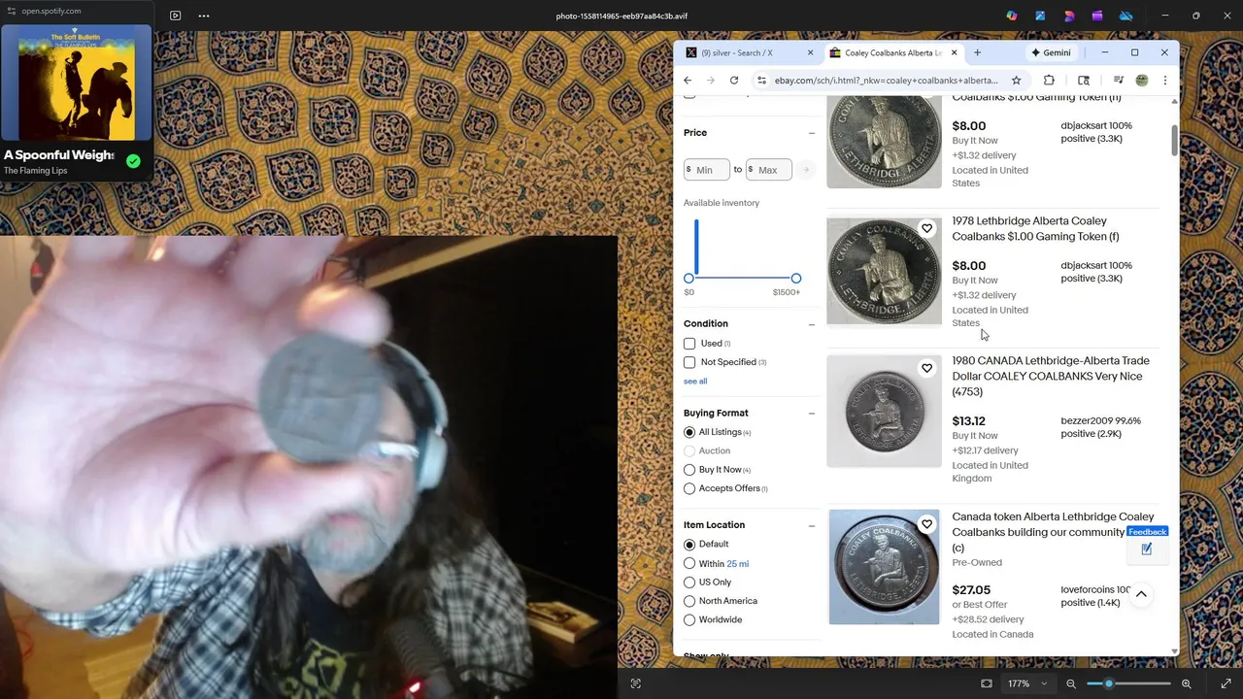The width and height of the screenshot is (1243, 699).
Task: Click the OneDrive cloud icon in Photos
Action: 1126,16
